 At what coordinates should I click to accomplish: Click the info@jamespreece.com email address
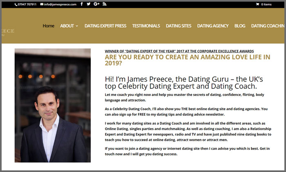[x=60, y=4]
